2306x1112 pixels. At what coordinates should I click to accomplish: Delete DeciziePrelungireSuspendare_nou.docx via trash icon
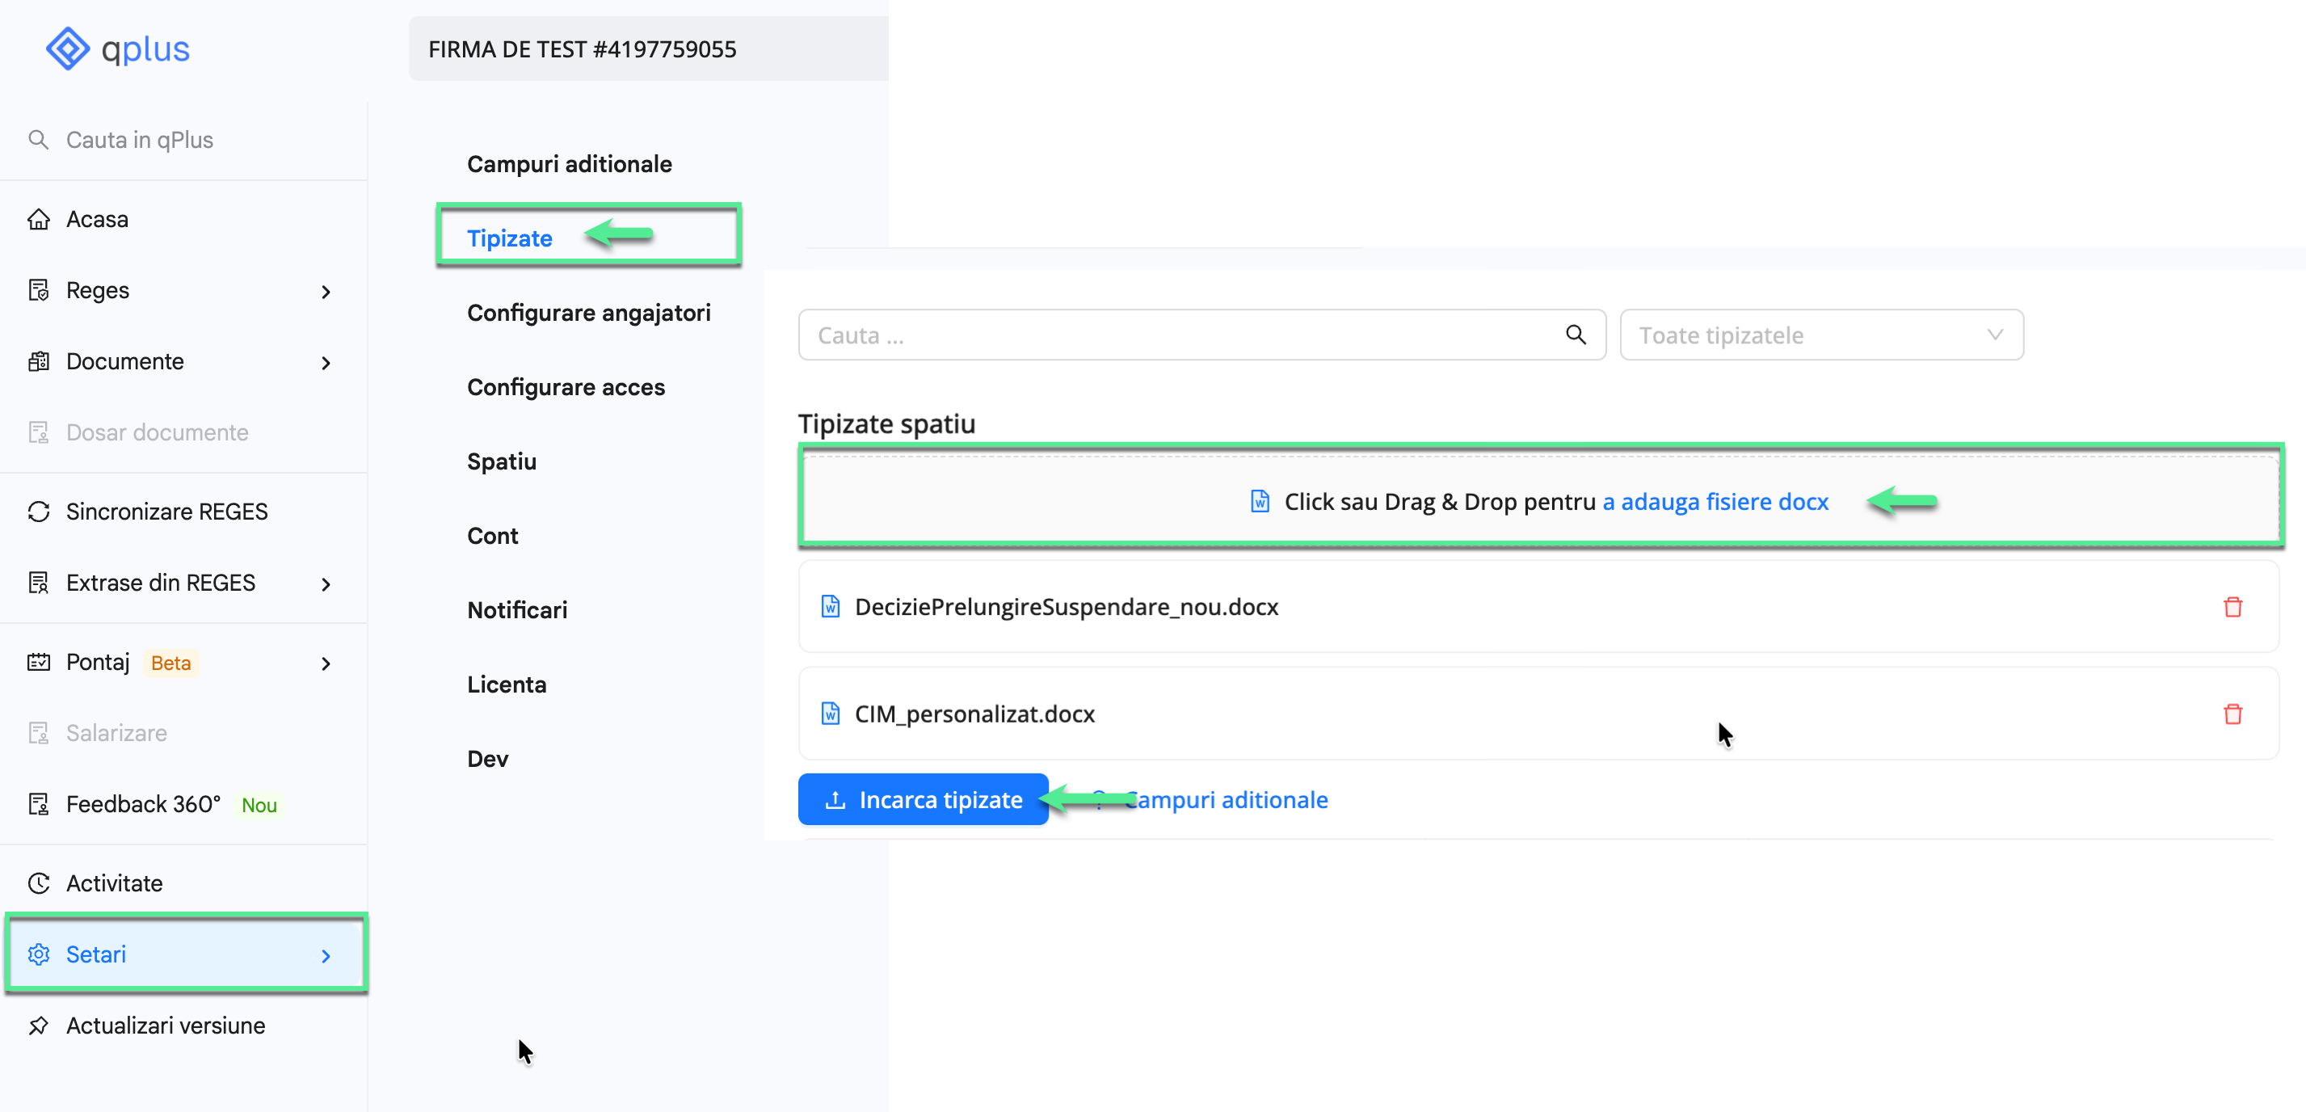2233,606
